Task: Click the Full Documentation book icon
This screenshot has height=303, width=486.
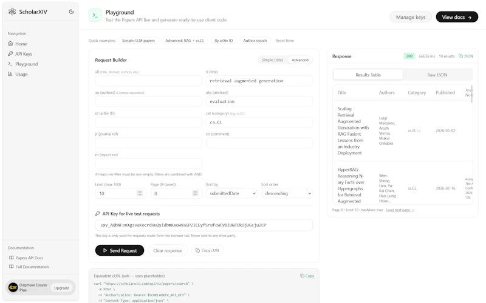Action: coord(12,267)
